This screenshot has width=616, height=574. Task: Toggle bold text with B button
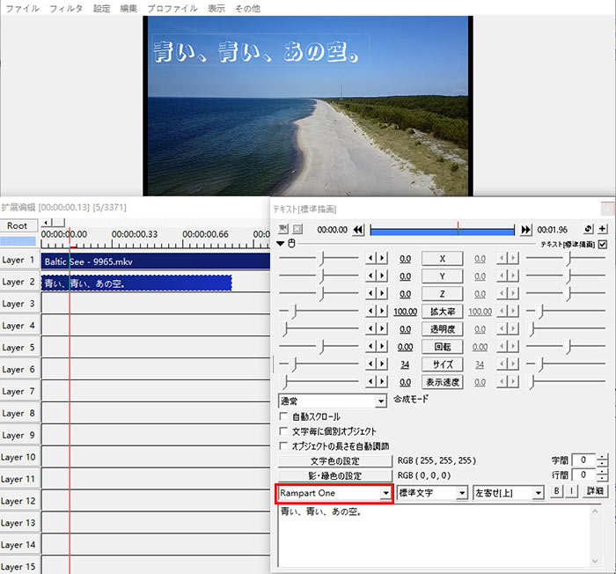tap(556, 492)
